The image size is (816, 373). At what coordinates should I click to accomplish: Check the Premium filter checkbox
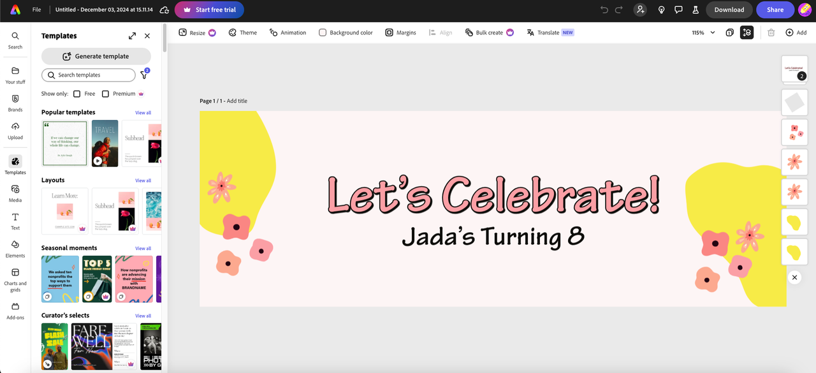[x=105, y=94]
